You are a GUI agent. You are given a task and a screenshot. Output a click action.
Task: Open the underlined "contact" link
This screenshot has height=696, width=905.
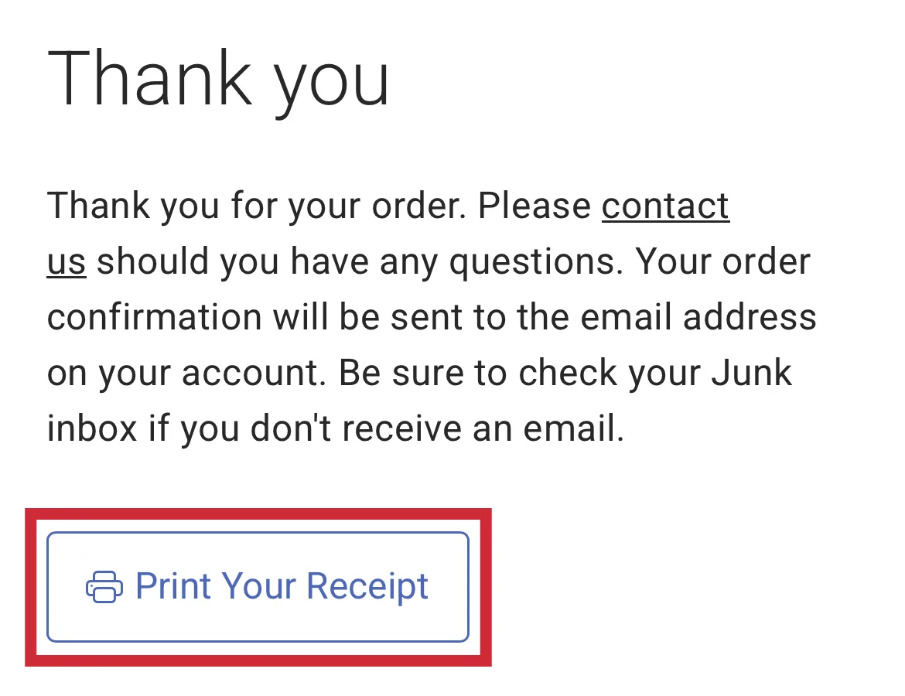click(x=665, y=206)
